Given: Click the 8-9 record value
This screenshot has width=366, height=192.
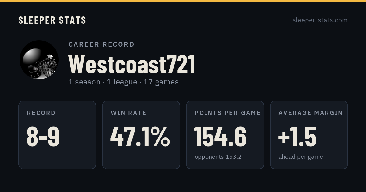Looking at the screenshot, I should pyautogui.click(x=43, y=137).
